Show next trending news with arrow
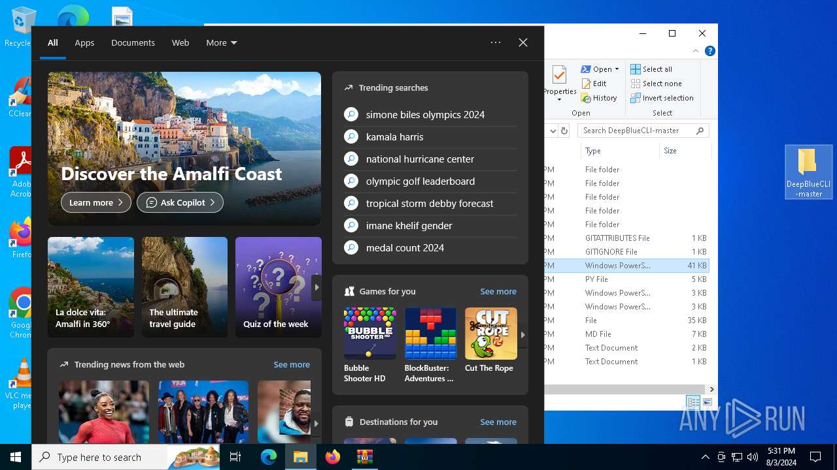 [x=316, y=424]
